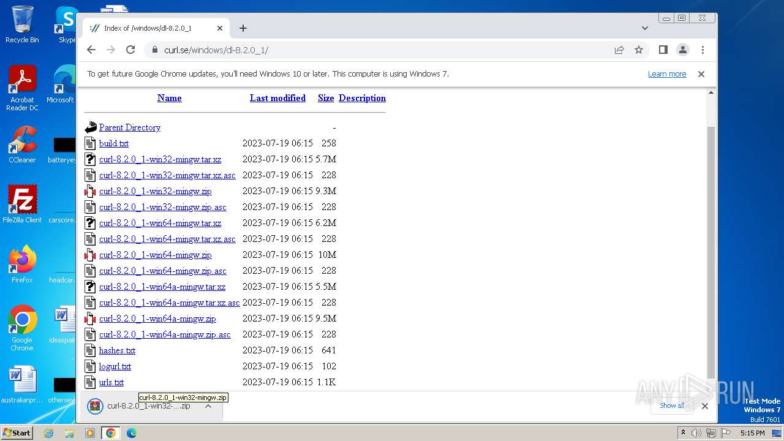Open Chrome three-dot menu
Image resolution: width=784 pixels, height=441 pixels.
[x=703, y=50]
